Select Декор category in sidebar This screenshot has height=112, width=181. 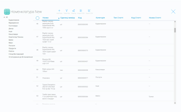[11, 29]
